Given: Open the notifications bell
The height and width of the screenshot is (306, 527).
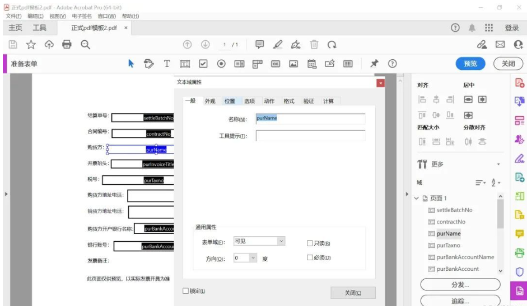Looking at the screenshot, I should click(472, 28).
